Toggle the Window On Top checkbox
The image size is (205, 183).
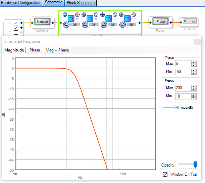[x=165, y=174]
